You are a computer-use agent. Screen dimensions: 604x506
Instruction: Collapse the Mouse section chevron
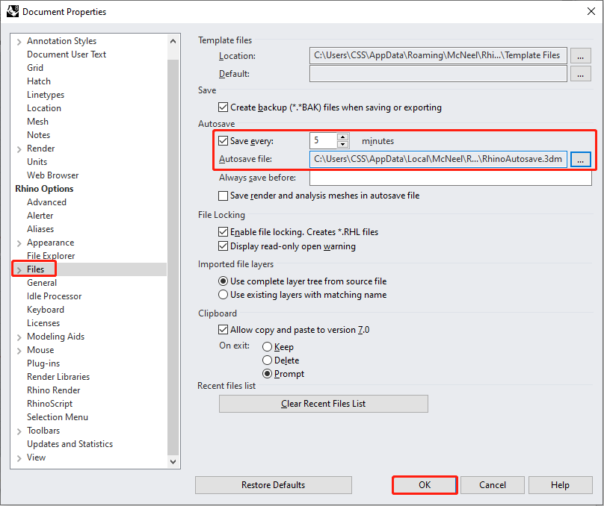(x=18, y=350)
